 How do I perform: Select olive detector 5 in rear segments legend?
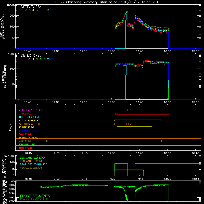click(x=37, y=59)
